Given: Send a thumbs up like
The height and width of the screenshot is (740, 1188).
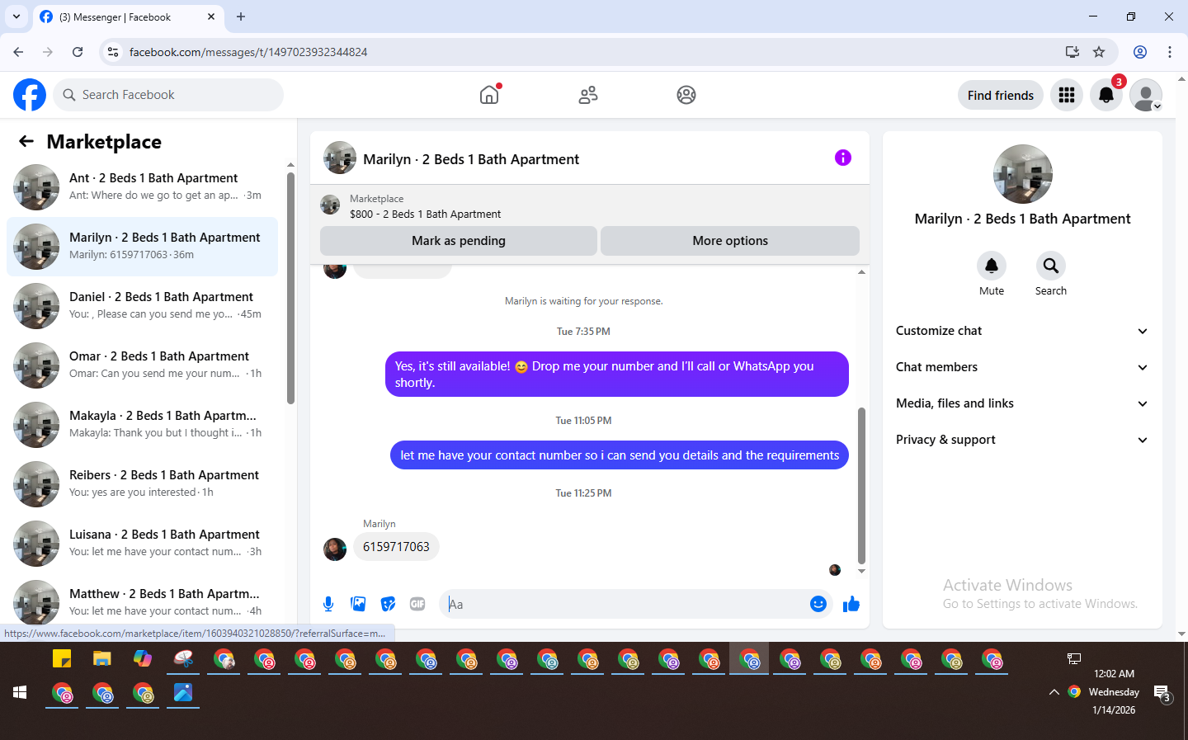Looking at the screenshot, I should pyautogui.click(x=851, y=604).
